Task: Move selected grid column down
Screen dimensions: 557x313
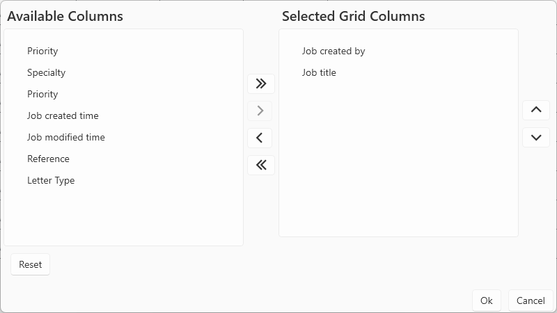Action: 536,137
